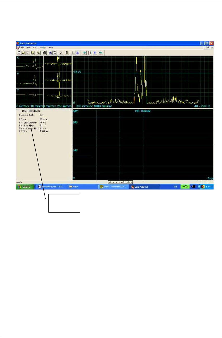Click the Late Potential title bar icon
Viewport: 222px width, 338px height.
(x=18, y=43)
